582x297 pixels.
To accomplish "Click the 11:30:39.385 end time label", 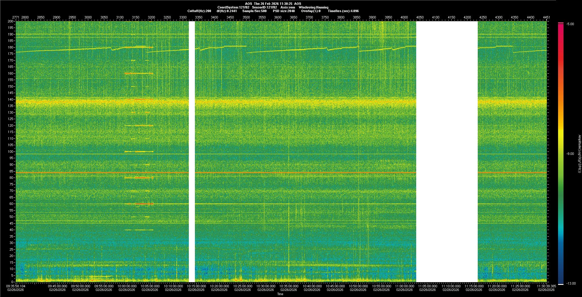I will pyautogui.click(x=546, y=286).
